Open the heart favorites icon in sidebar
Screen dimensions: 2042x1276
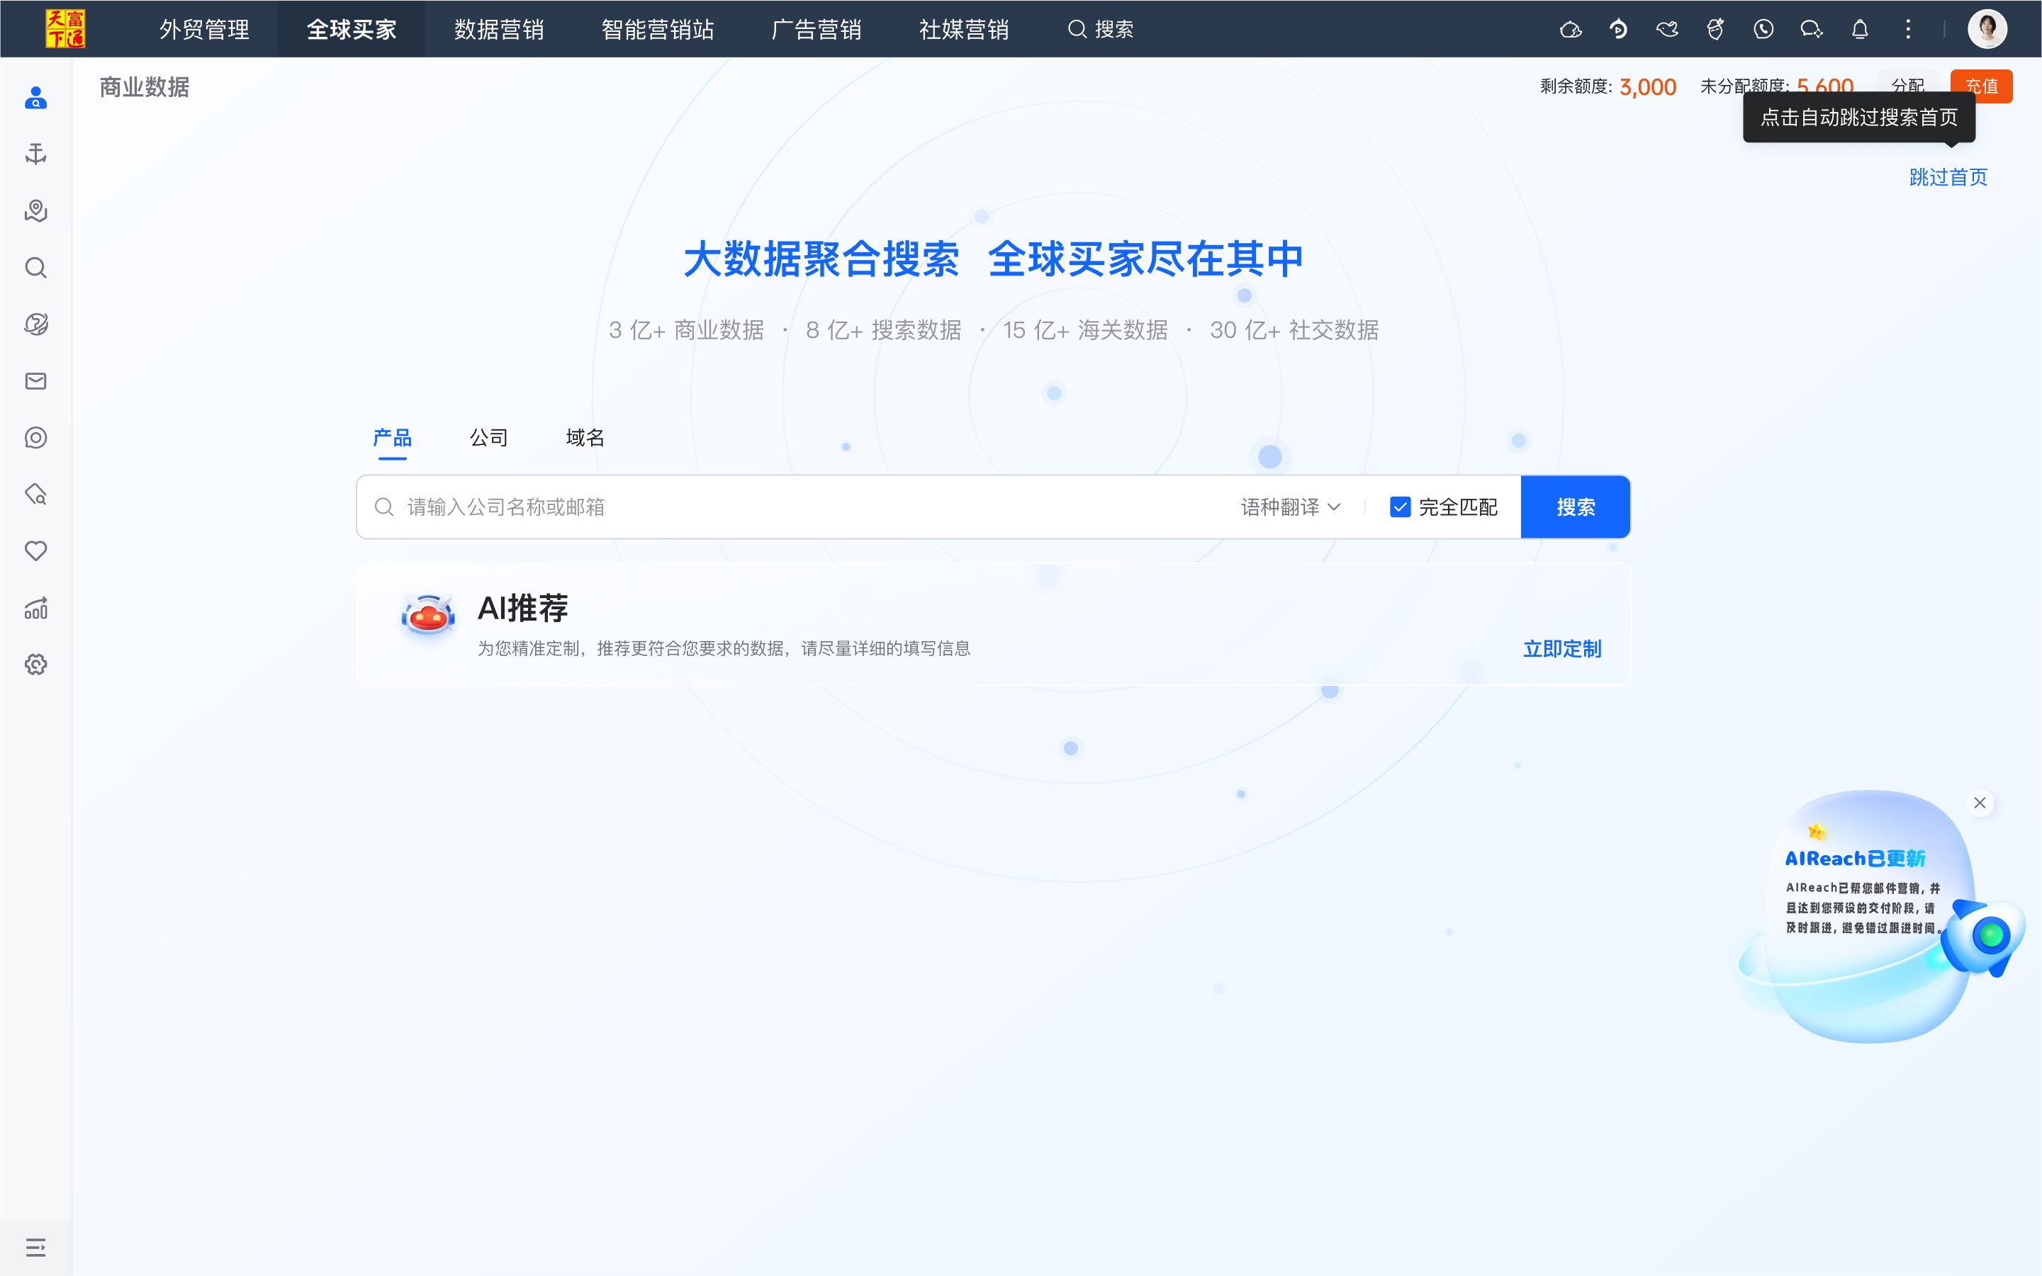tap(35, 551)
